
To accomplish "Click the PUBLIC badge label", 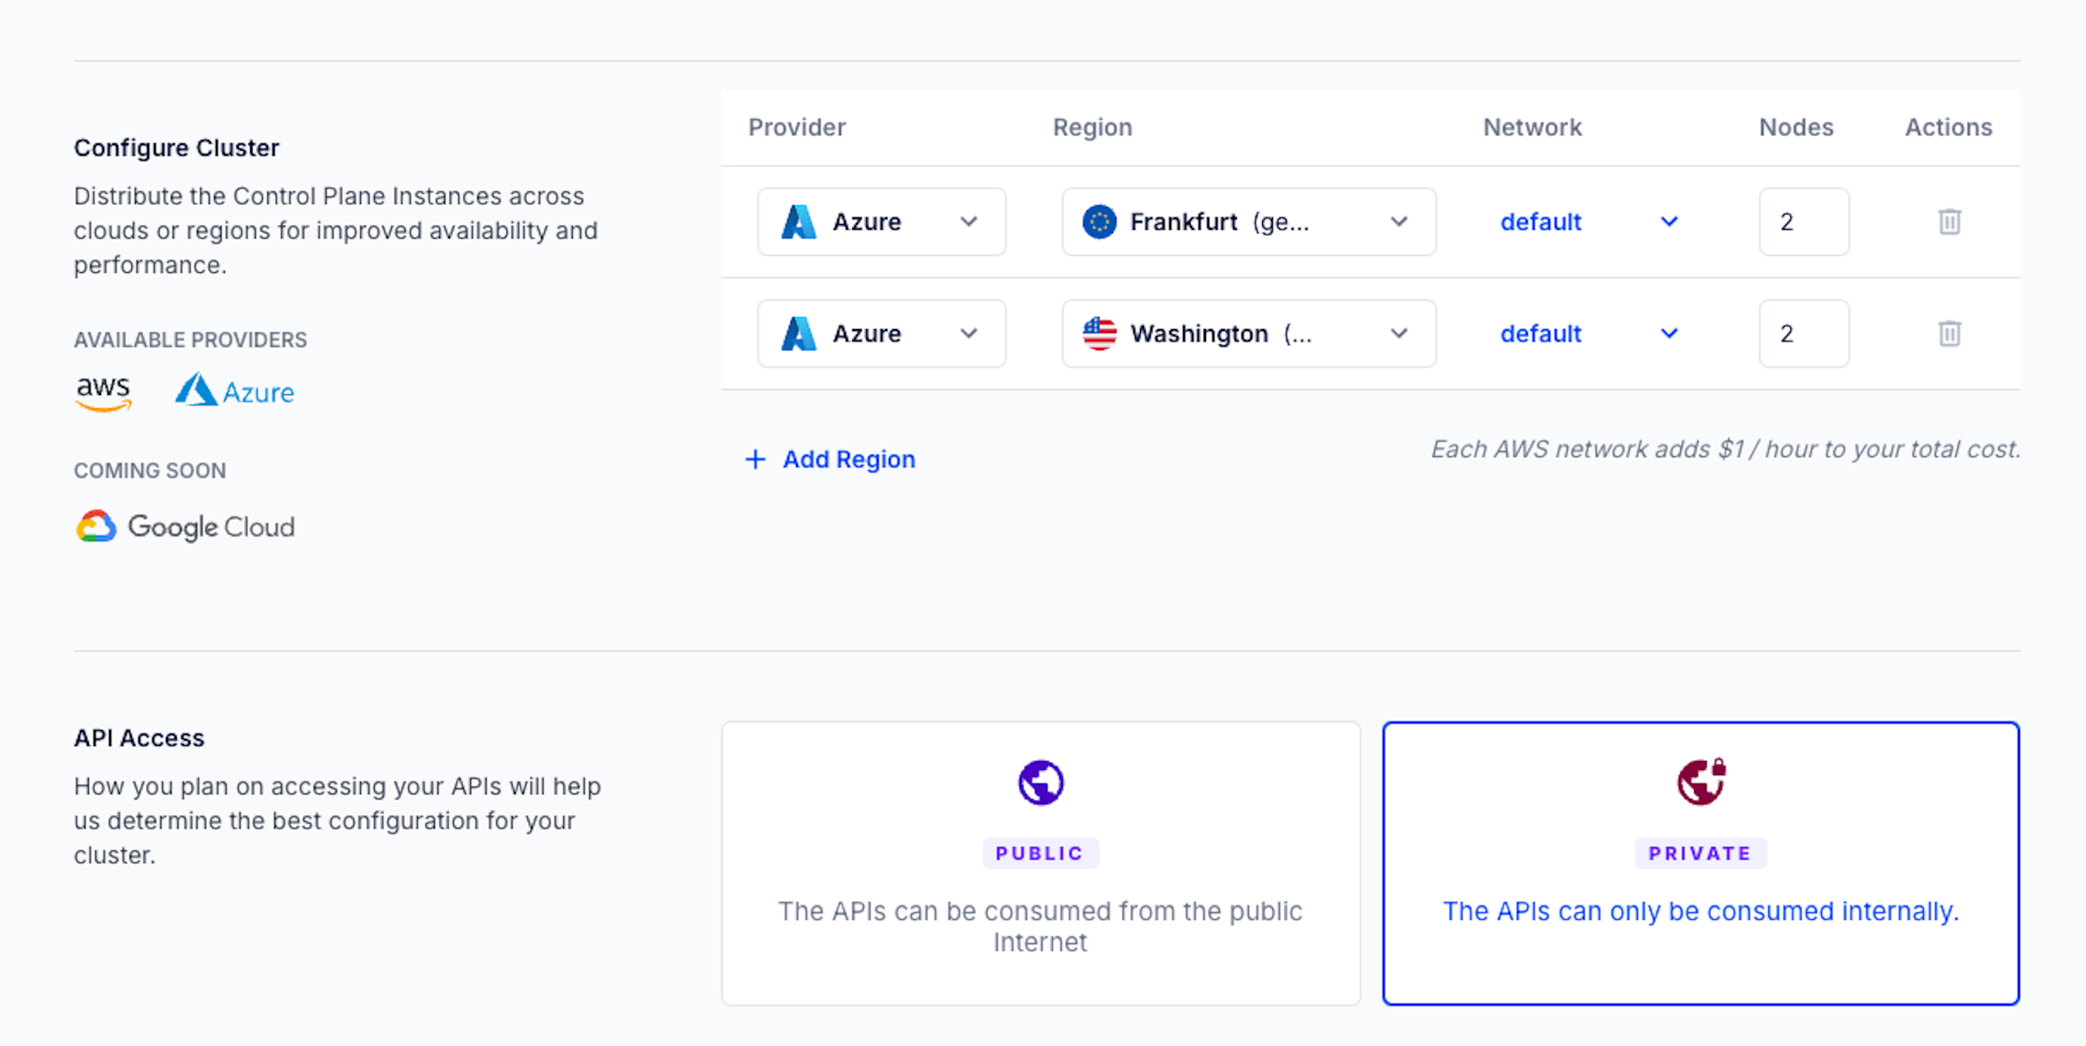I will pyautogui.click(x=1040, y=853).
